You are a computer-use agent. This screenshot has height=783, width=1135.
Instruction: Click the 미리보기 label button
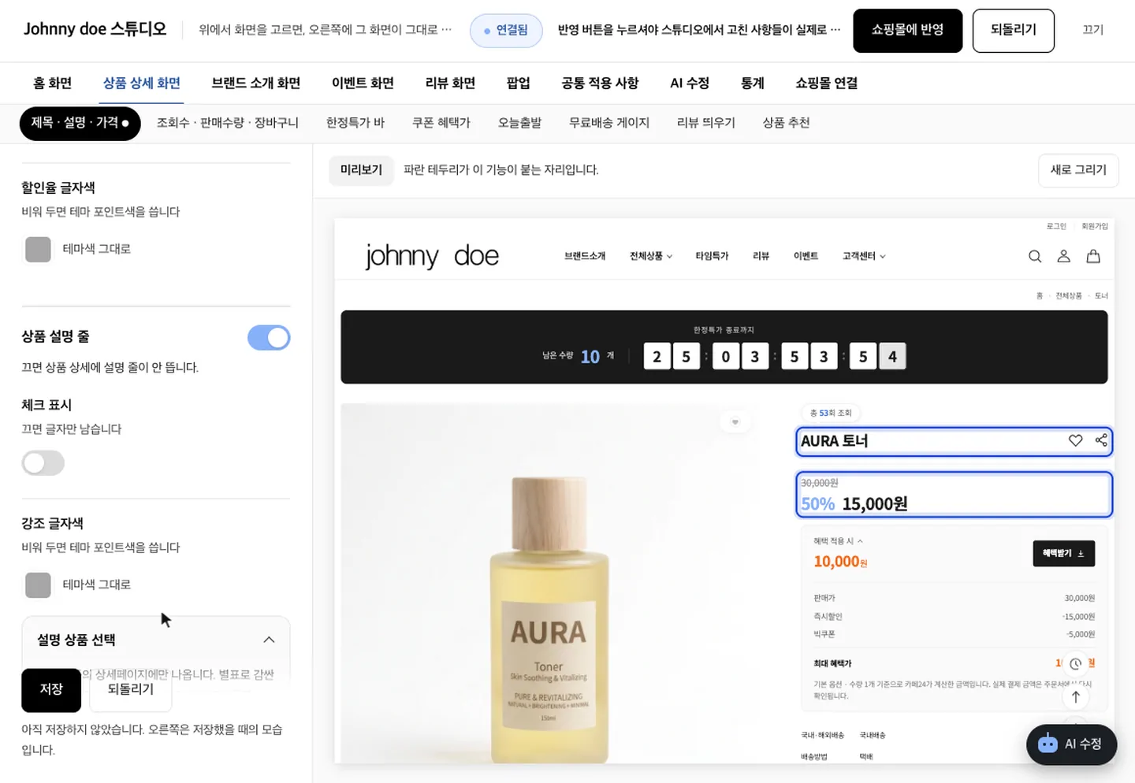[x=361, y=170]
